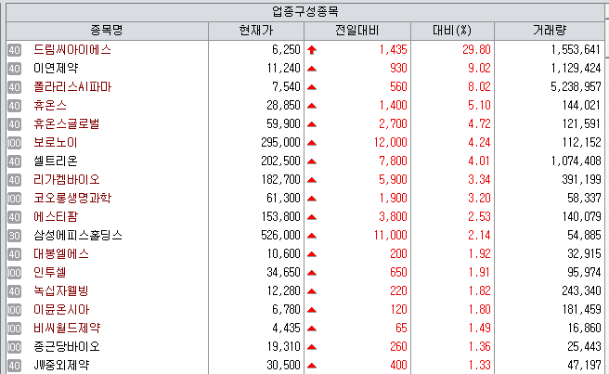This screenshot has width=609, height=374.
Task: Select stock name 종근당바이오
Action: pos(67,347)
